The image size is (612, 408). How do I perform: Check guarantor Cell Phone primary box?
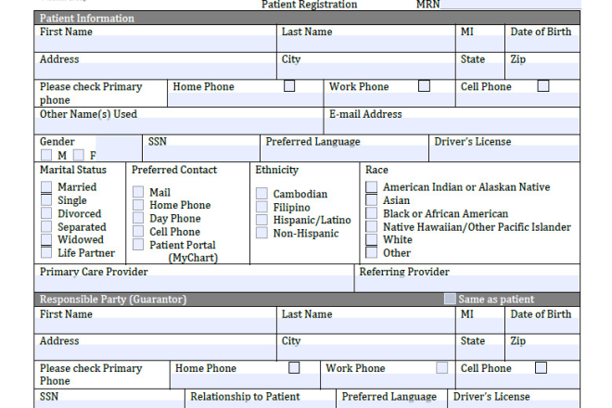(x=541, y=368)
